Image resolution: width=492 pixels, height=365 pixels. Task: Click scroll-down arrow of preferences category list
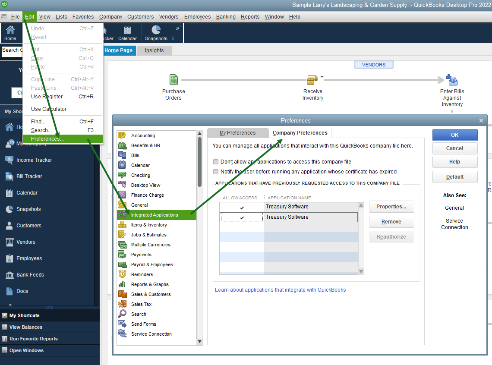coord(199,341)
